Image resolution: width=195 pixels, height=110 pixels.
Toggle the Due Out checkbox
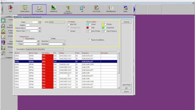click(69, 24)
